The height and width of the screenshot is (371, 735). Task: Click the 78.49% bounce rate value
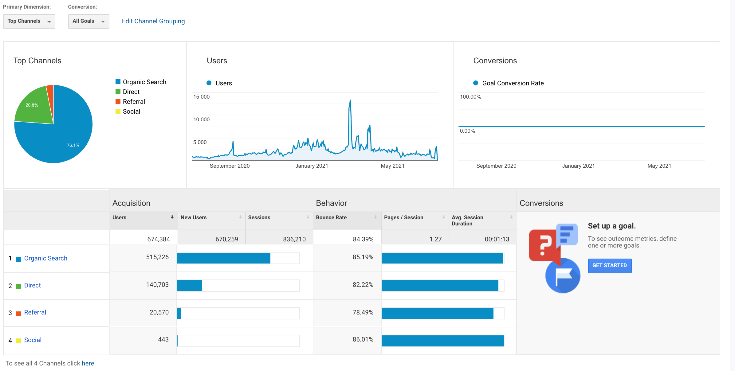pyautogui.click(x=363, y=312)
